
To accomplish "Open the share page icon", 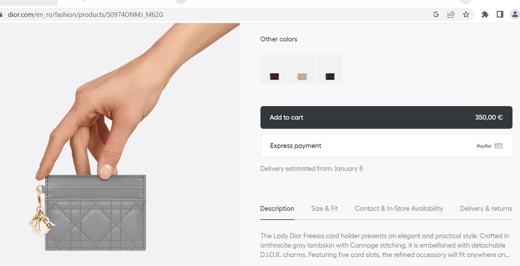I will coord(451,14).
